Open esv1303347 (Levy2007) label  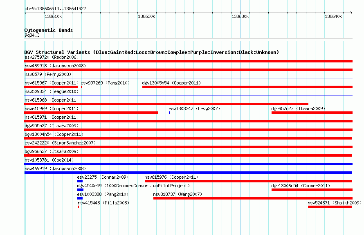pyautogui.click(x=194, y=109)
